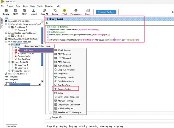Image resolution: width=174 pixels, height=128 pixels.
Task: Add Drop MQTT Connection step
Action: tap(70, 105)
